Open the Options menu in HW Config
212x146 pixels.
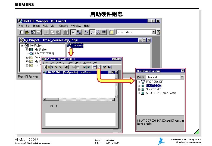[78, 63]
